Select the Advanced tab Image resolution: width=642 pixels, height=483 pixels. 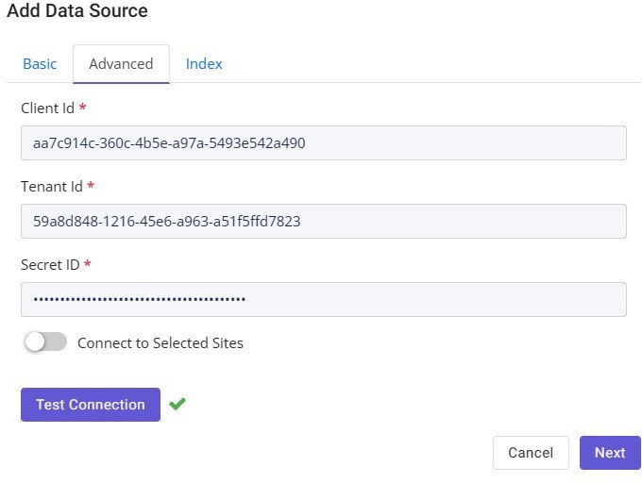[121, 64]
